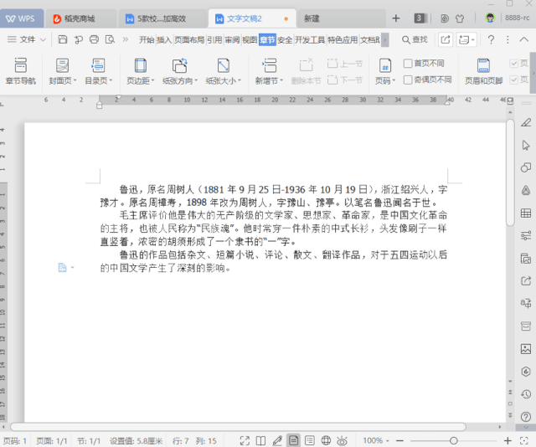536x447 pixels.
Task: Click the select arrow tool in sidebar
Action: point(526,146)
